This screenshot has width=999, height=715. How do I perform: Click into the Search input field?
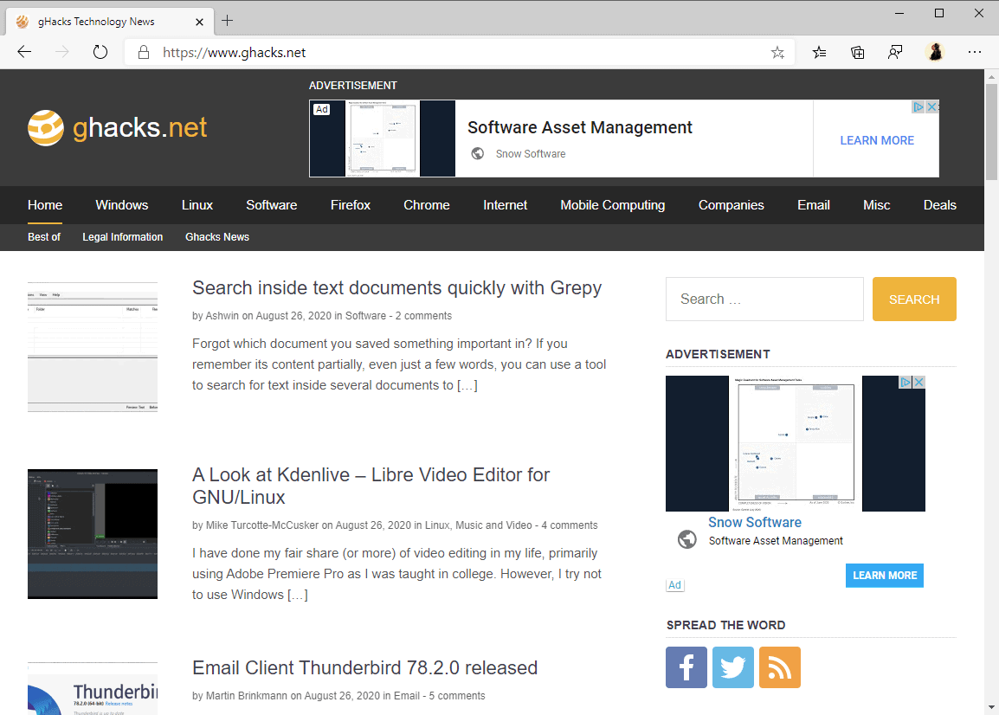coord(764,299)
